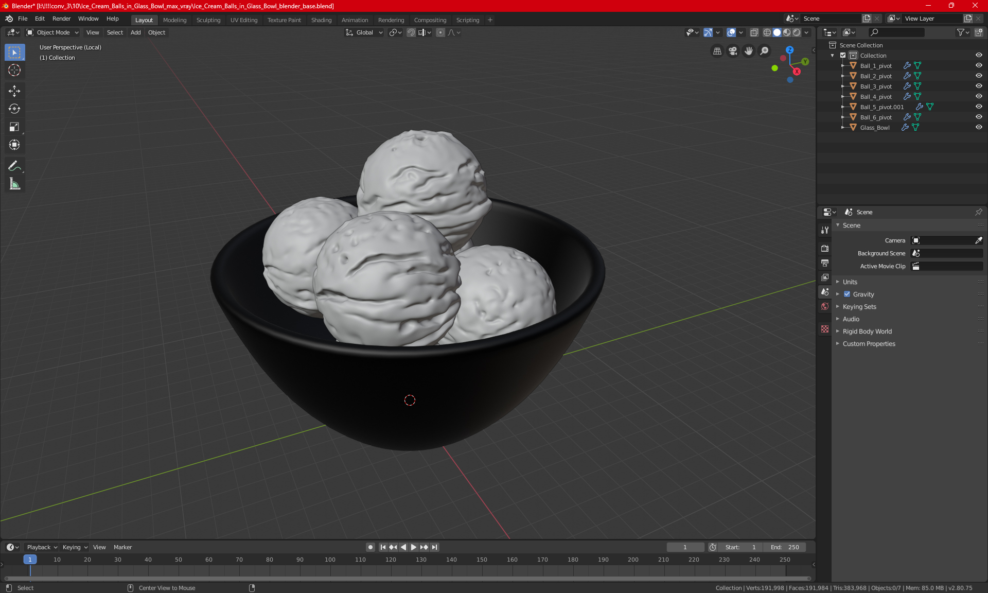This screenshot has height=593, width=988.
Task: Select the Measure tool
Action: pyautogui.click(x=14, y=184)
